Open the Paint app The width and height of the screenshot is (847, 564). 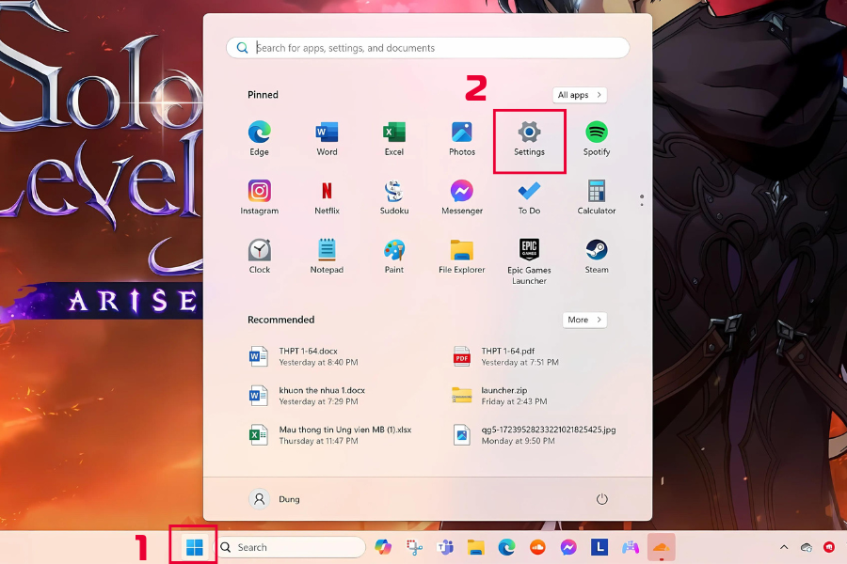(394, 257)
